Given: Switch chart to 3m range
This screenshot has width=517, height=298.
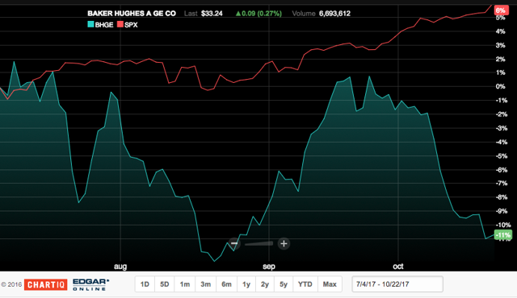Looking at the screenshot, I should [x=205, y=284].
